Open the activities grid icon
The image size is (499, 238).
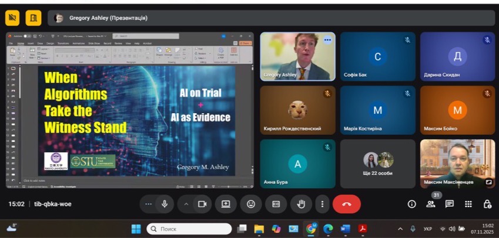468,204
